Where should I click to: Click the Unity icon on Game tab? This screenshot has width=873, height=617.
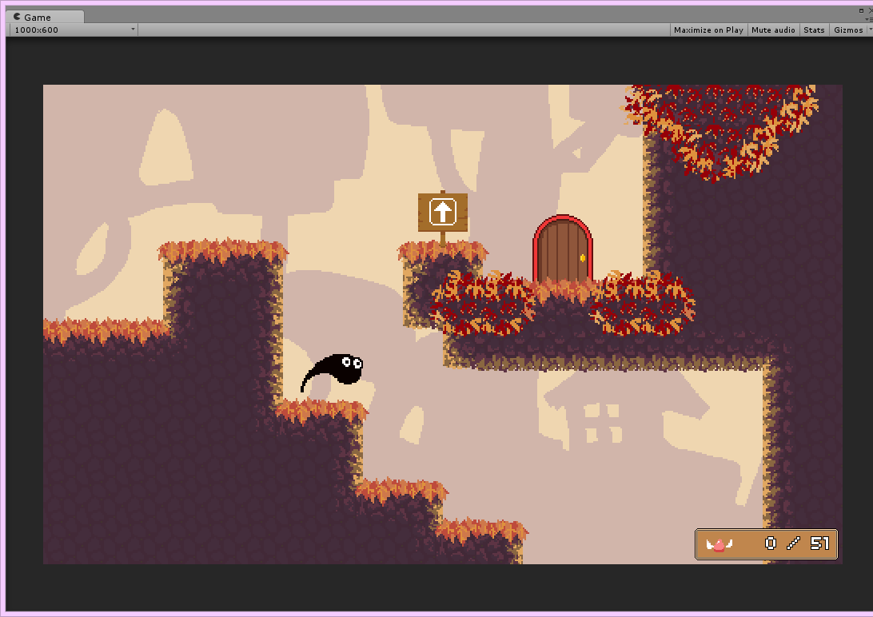[17, 17]
